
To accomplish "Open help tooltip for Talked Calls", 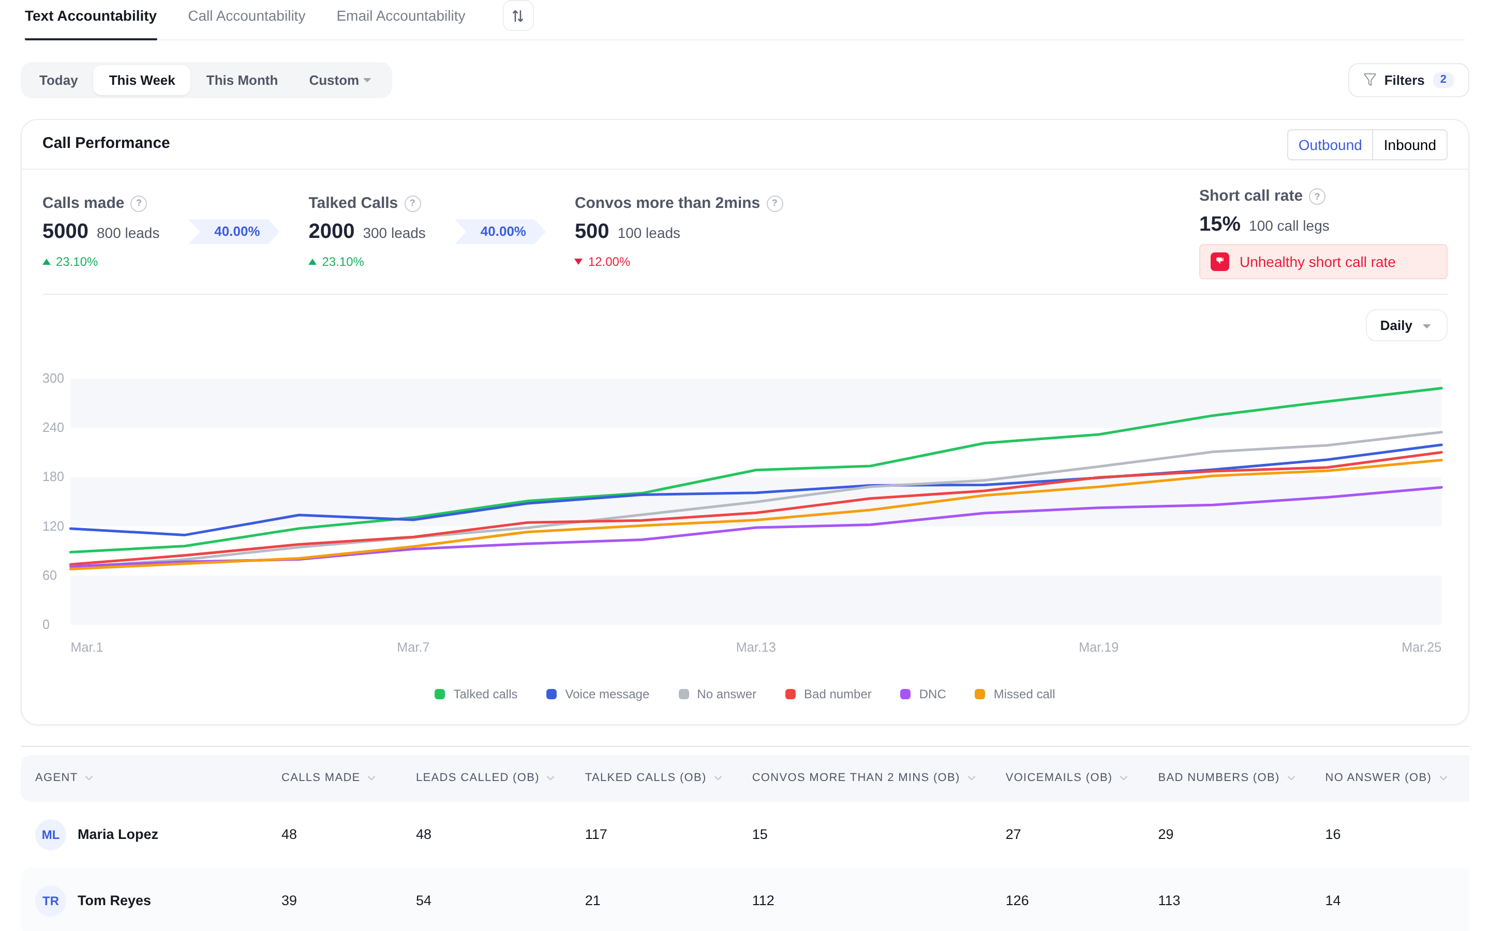I will pos(412,203).
